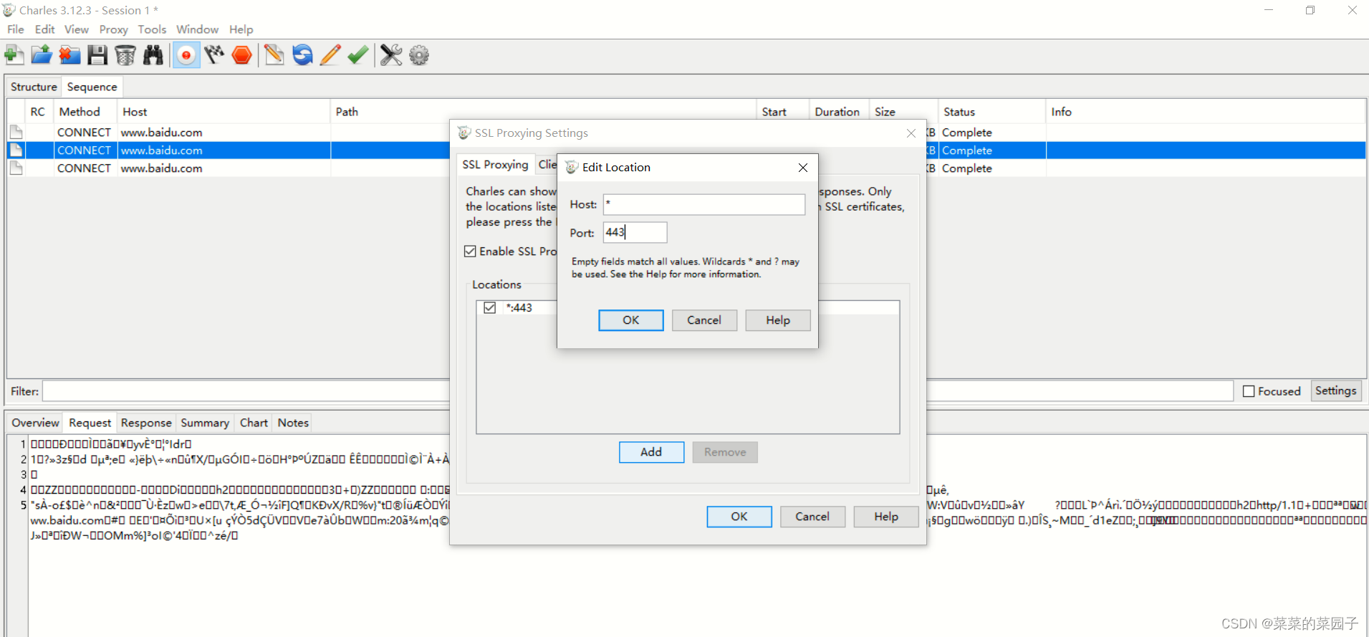Toggle the red Record button
Image resolution: width=1369 pixels, height=637 pixels.
(186, 55)
